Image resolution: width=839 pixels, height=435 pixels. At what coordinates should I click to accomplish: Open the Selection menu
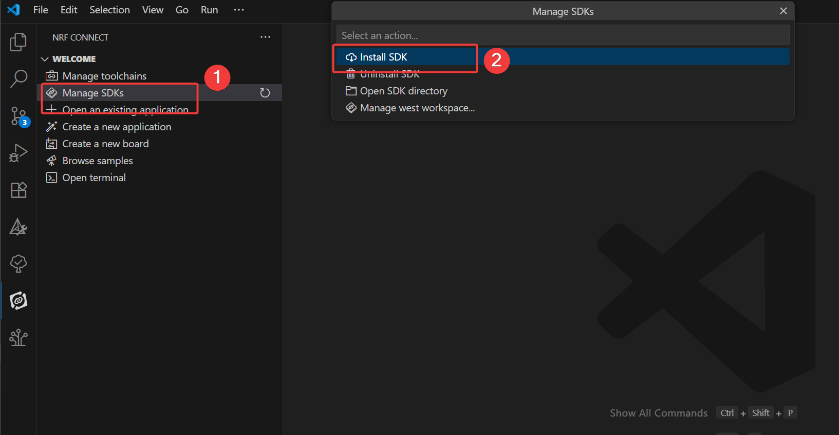point(109,10)
